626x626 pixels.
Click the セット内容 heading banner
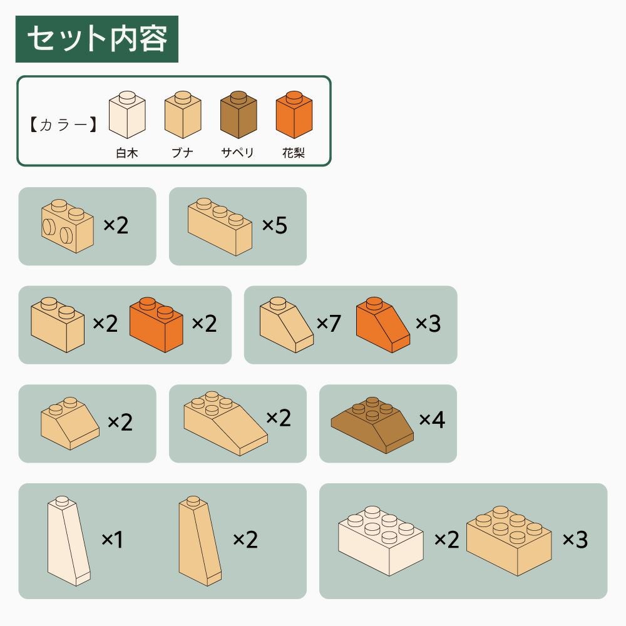(96, 39)
